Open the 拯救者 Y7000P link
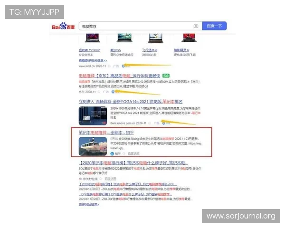Viewport: 285px width, 228px height. click(x=89, y=50)
